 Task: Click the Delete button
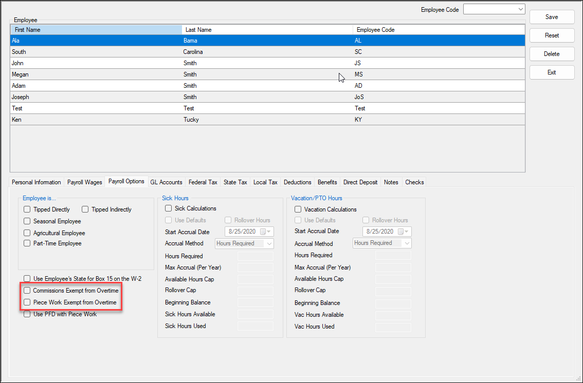tap(552, 54)
